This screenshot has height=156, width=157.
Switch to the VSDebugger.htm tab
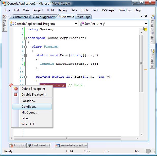pos(44,17)
